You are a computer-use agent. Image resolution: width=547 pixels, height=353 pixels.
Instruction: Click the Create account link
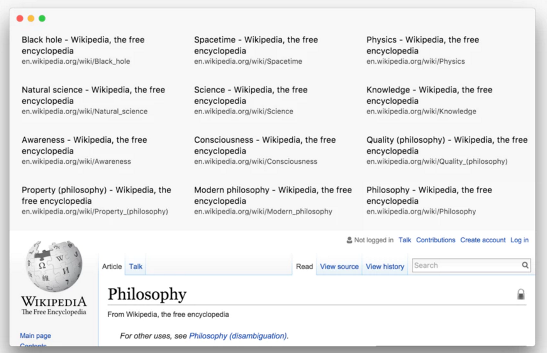[483, 240]
